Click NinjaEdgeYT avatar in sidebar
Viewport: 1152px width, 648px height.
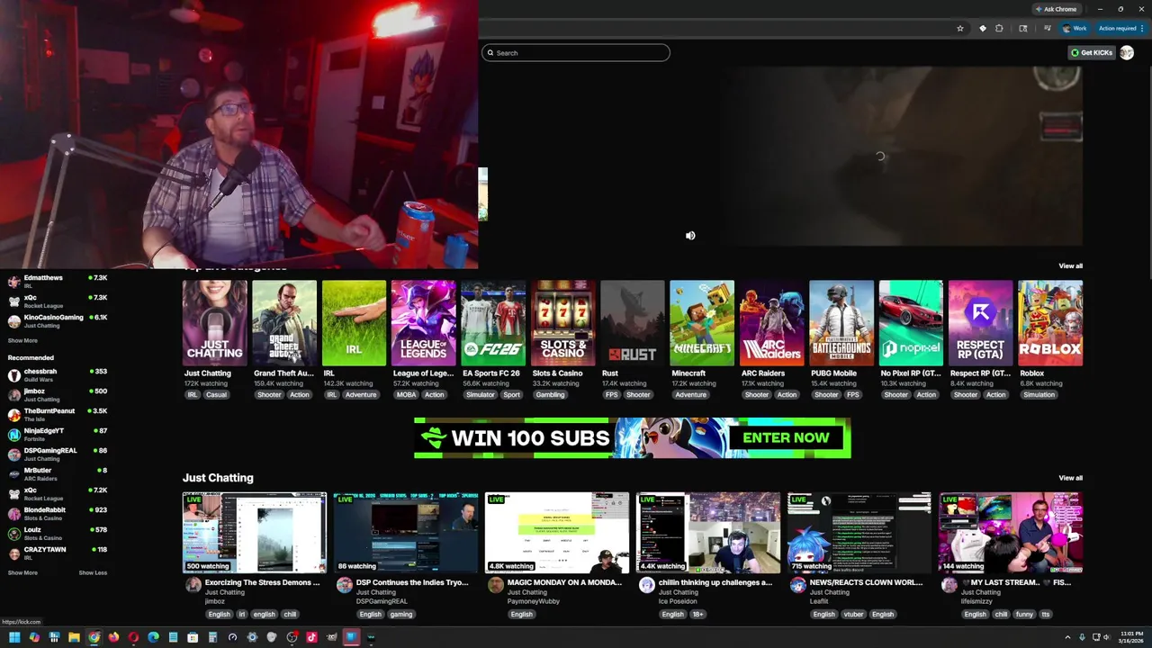click(13, 434)
